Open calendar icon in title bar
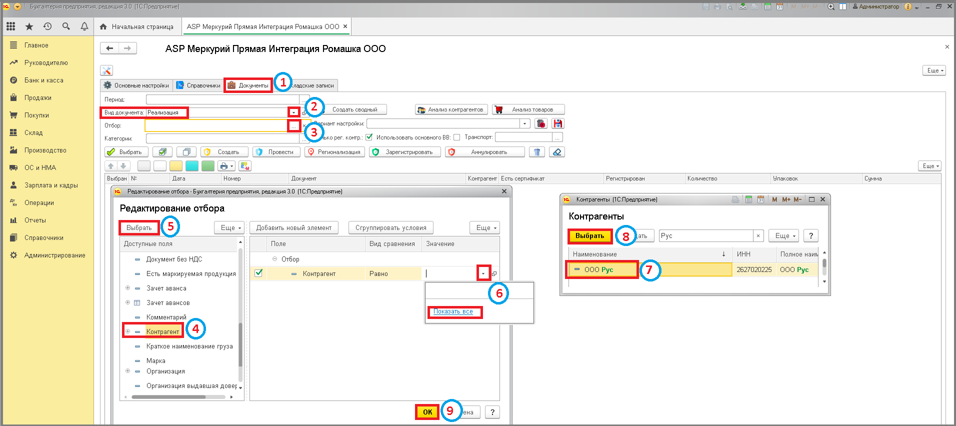This screenshot has width=956, height=426. (x=779, y=6)
